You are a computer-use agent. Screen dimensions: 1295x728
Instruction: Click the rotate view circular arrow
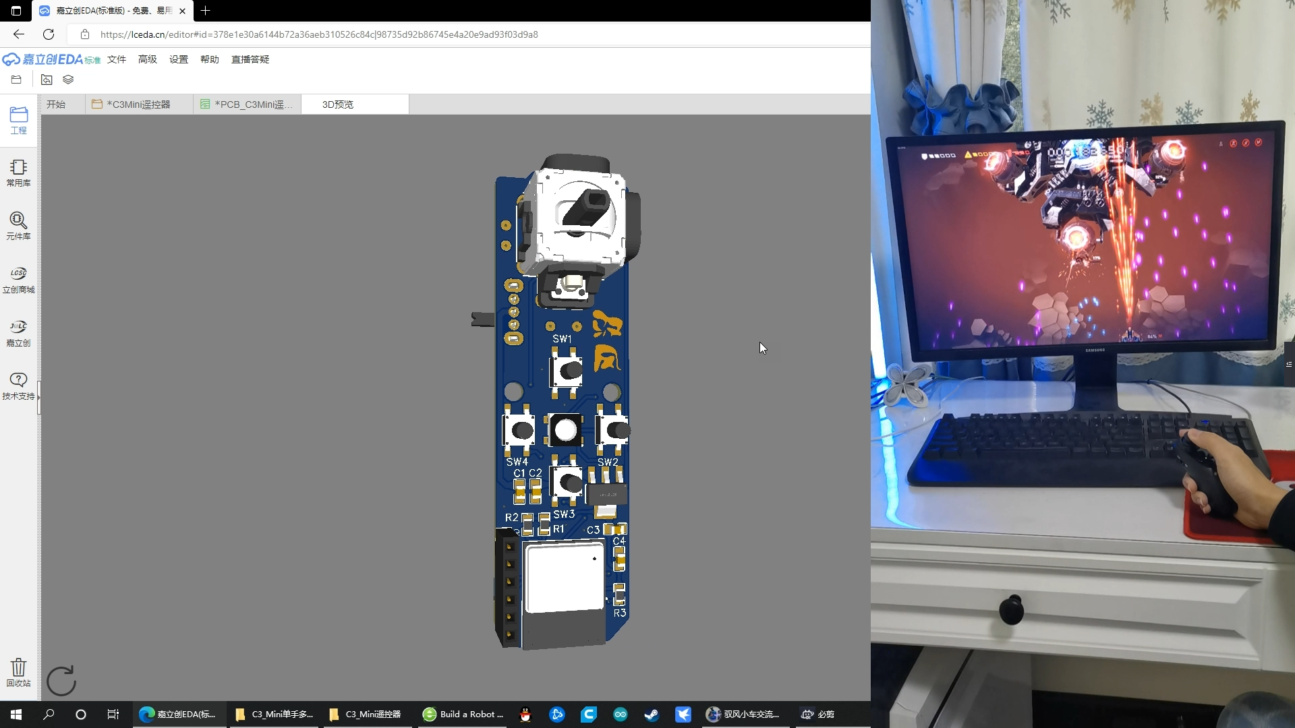[x=61, y=680]
